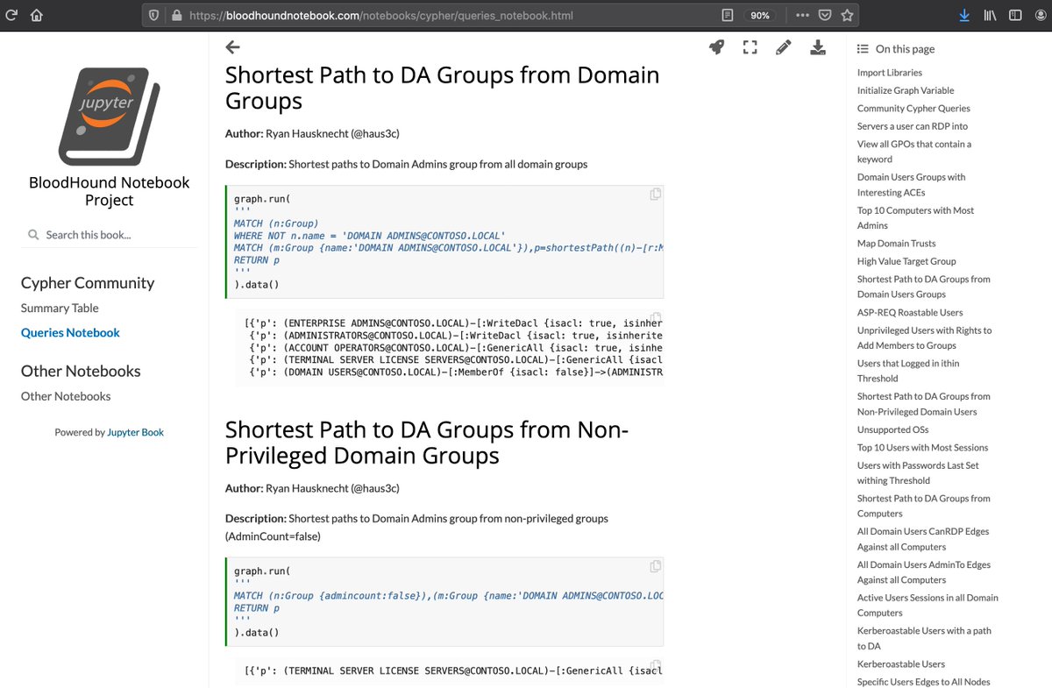The height and width of the screenshot is (688, 1052).
Task: Jump to Users with Passwords Last Set section
Action: [918, 473]
